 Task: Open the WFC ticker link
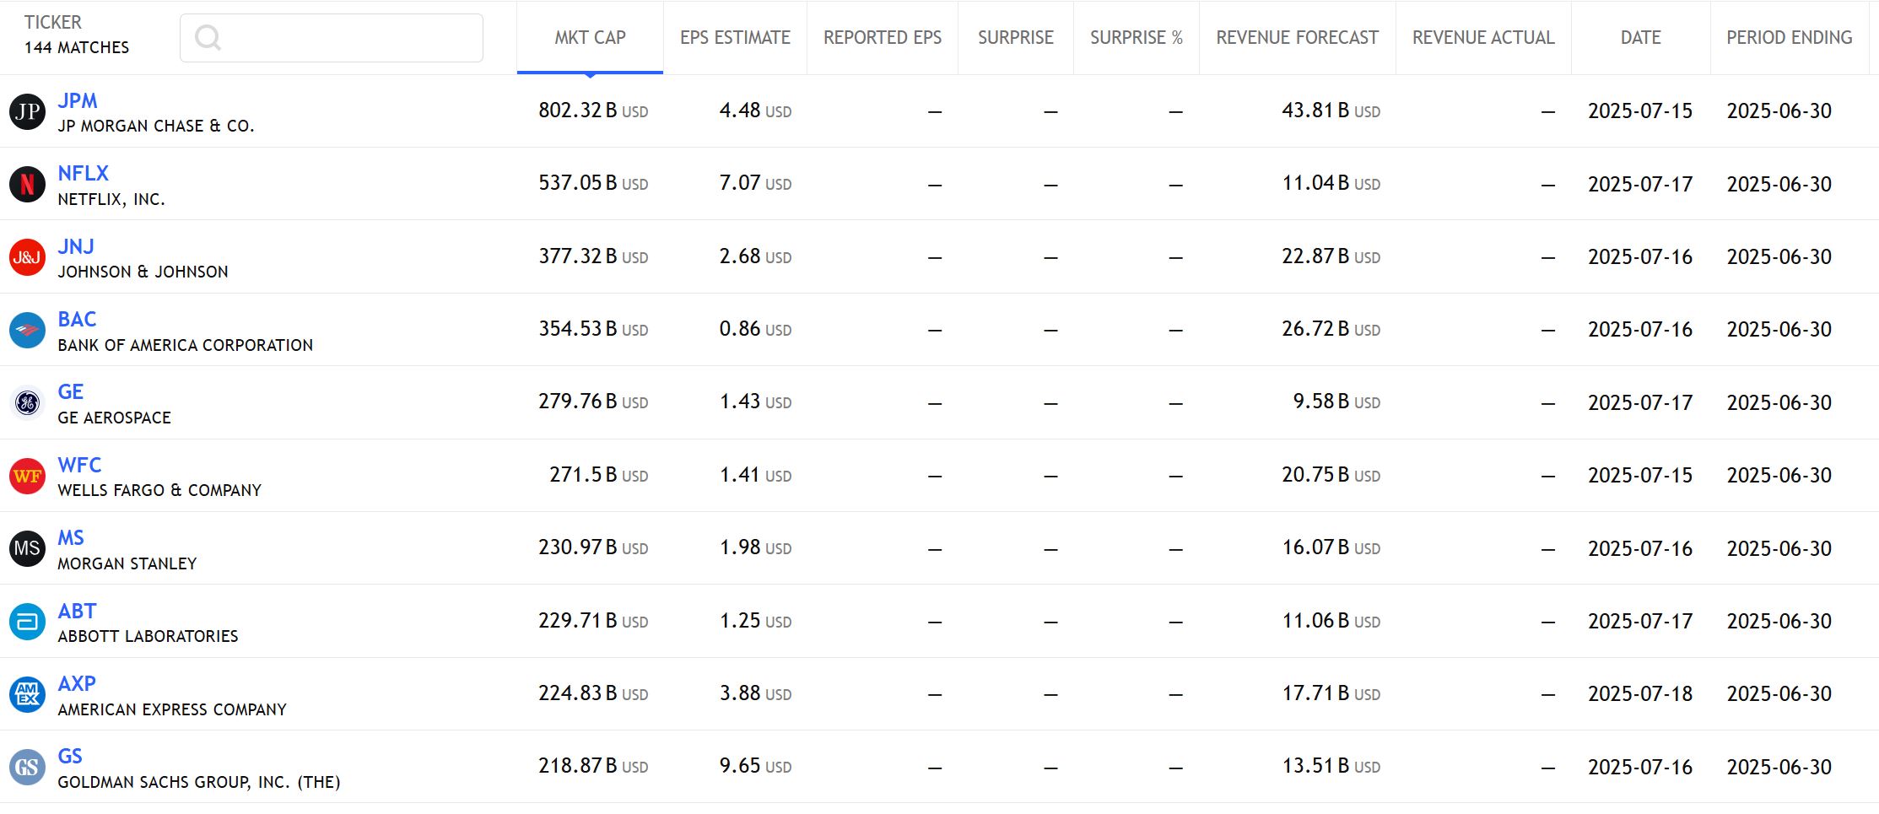(79, 465)
